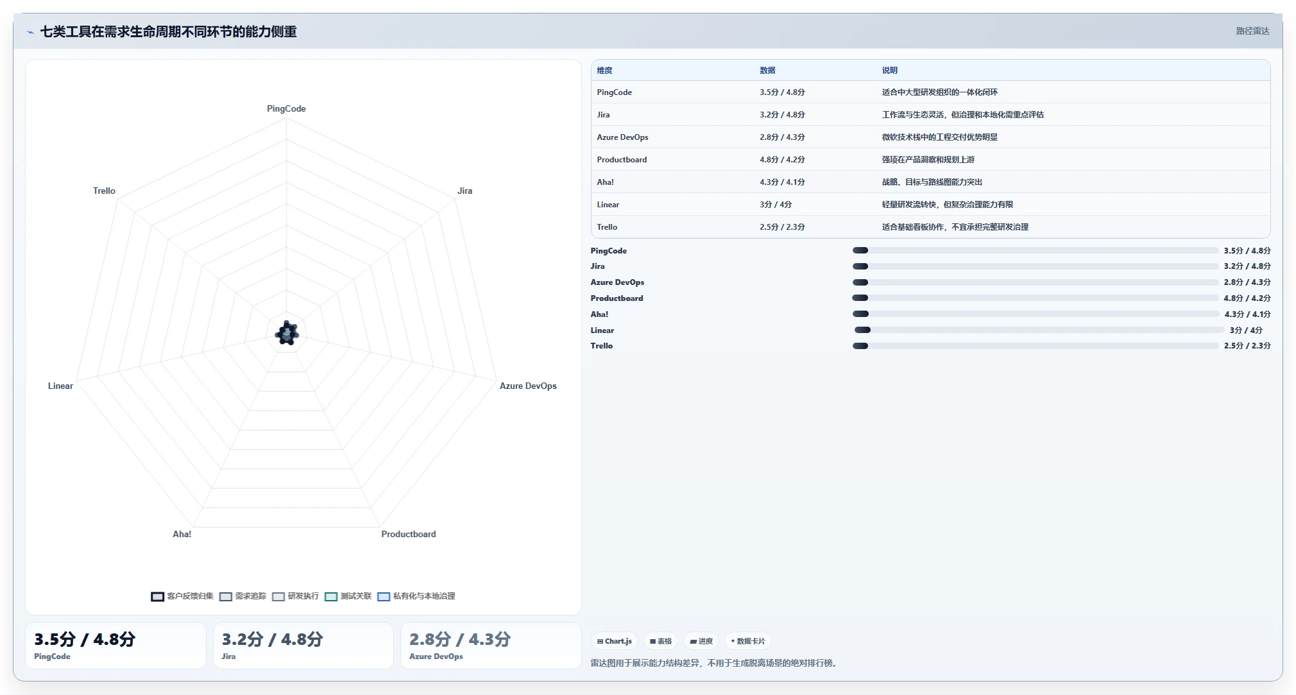Click the 说明 table column header
Screen dimensions: 1296x695
tap(890, 71)
